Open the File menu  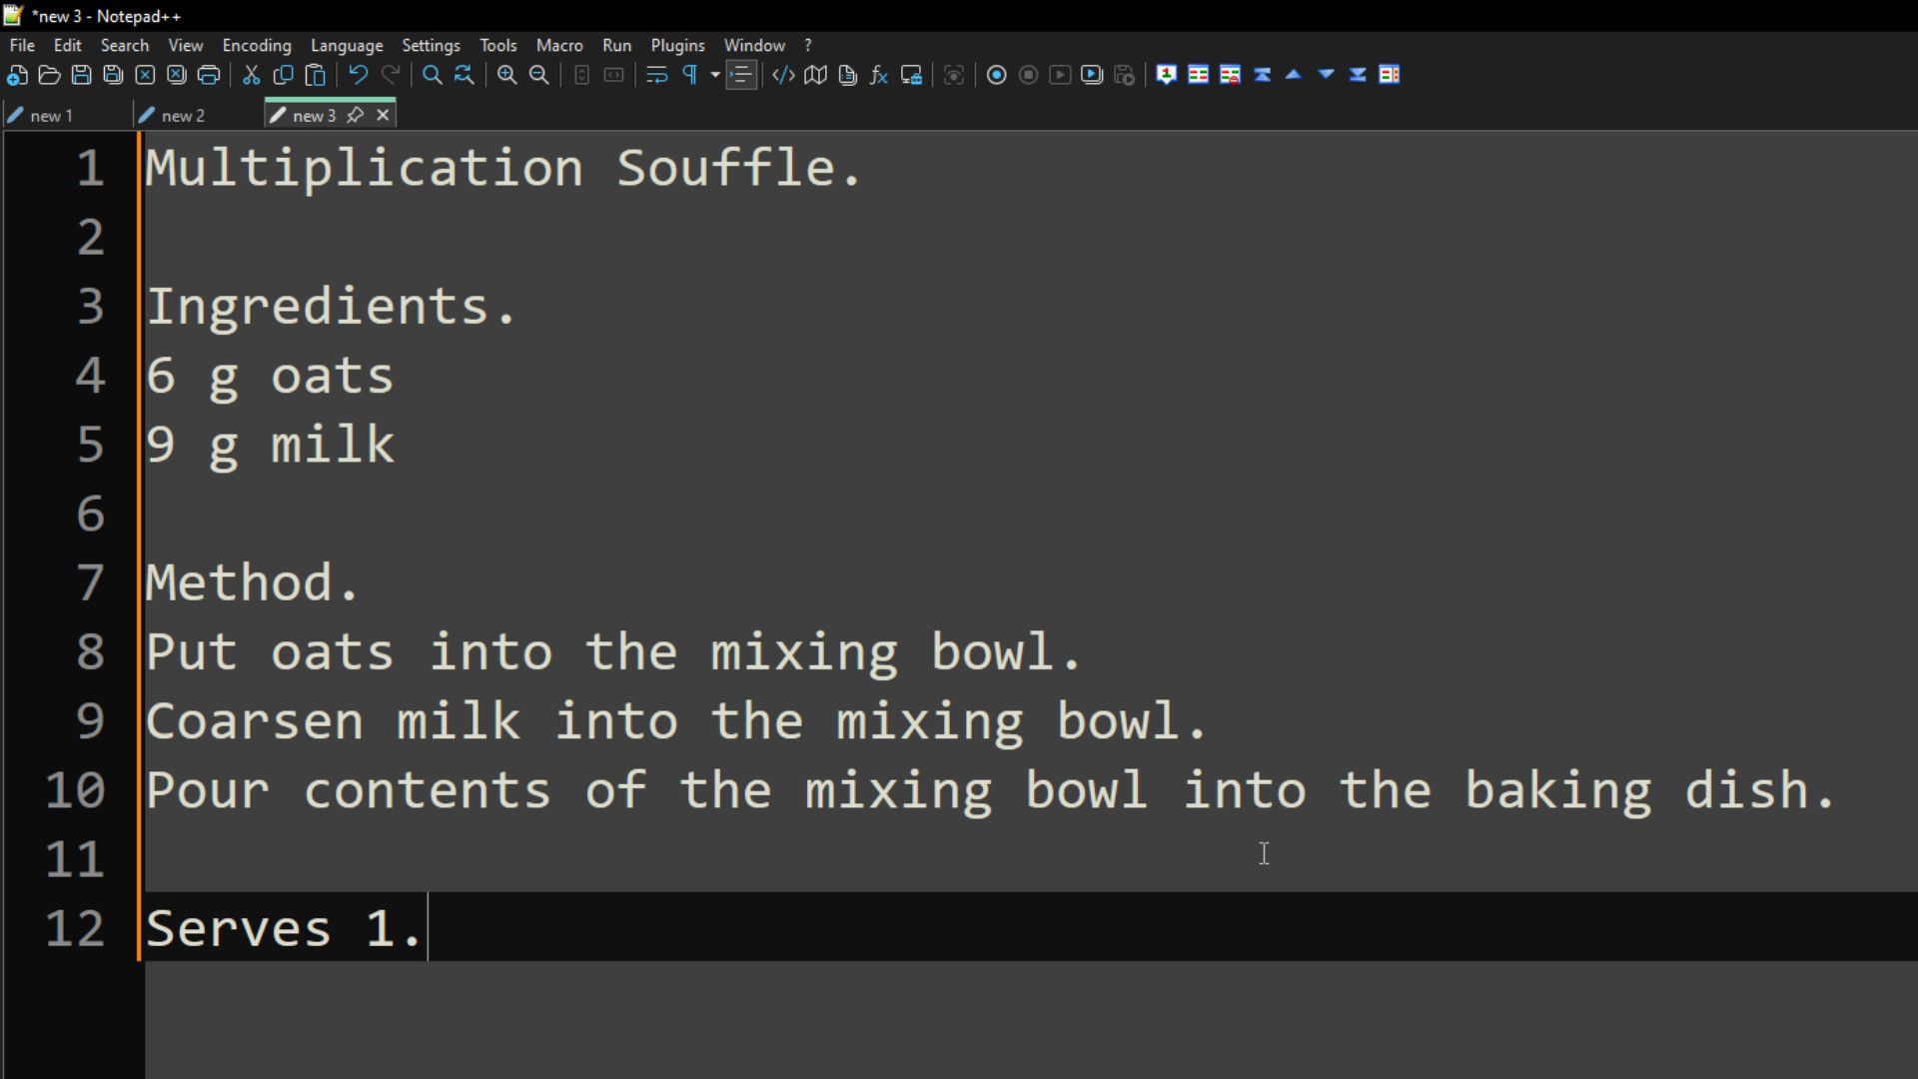click(22, 45)
